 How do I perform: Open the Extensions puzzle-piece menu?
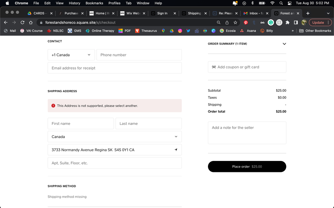pos(287,22)
